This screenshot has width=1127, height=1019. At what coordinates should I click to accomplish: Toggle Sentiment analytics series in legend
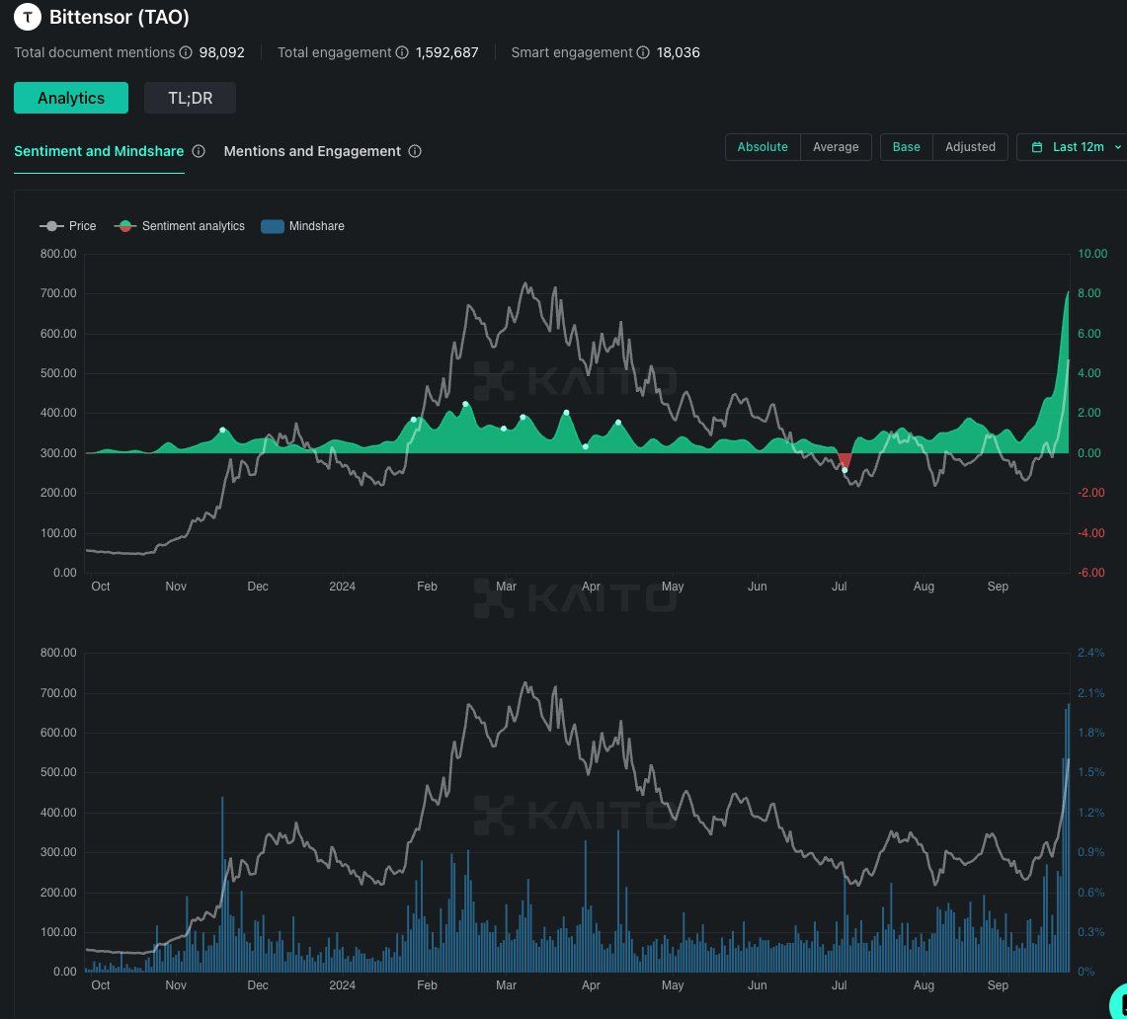(x=180, y=226)
